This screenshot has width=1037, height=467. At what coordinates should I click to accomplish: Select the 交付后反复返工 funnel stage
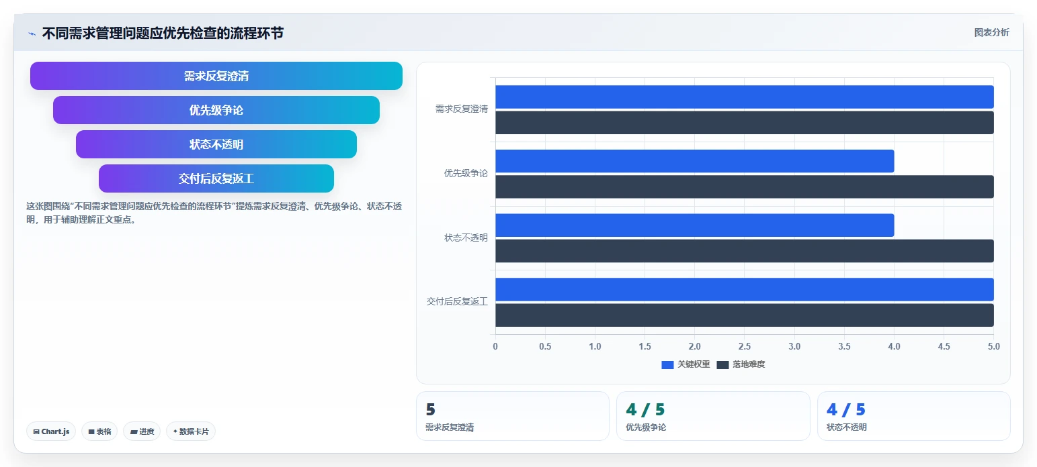click(x=216, y=178)
